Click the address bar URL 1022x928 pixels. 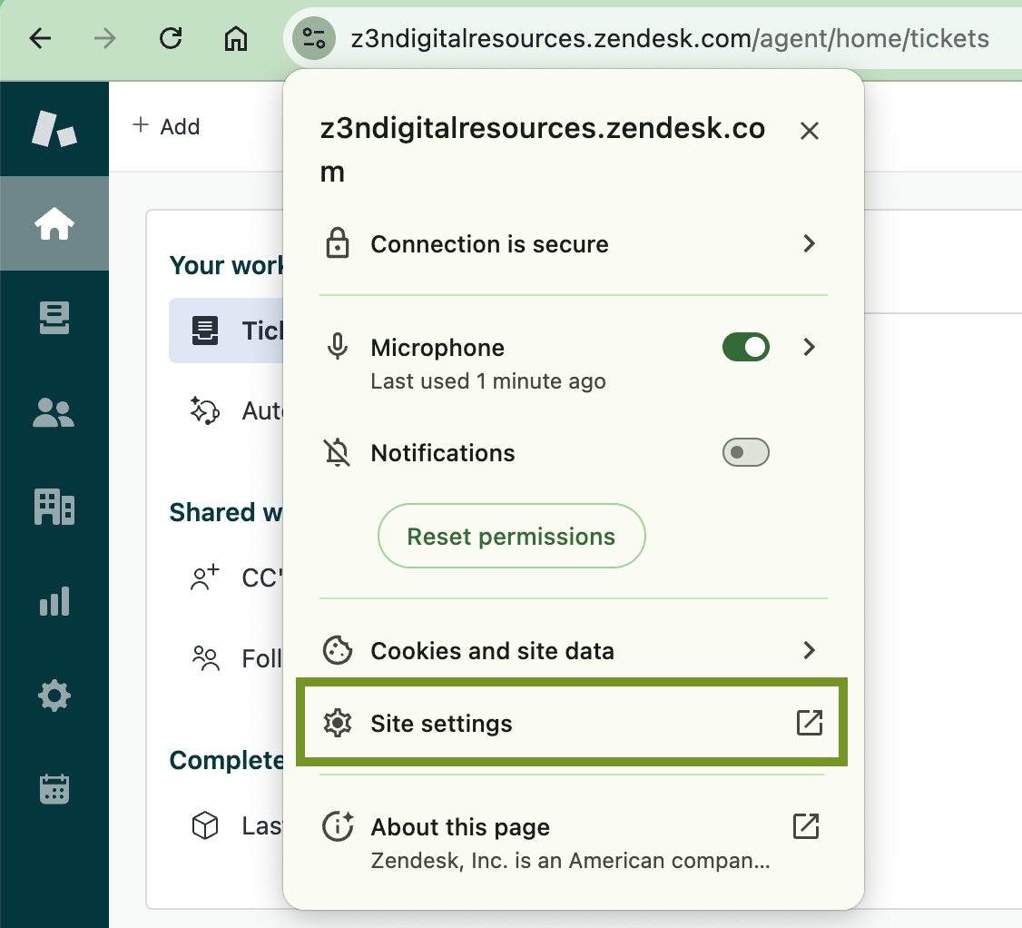pos(670,38)
